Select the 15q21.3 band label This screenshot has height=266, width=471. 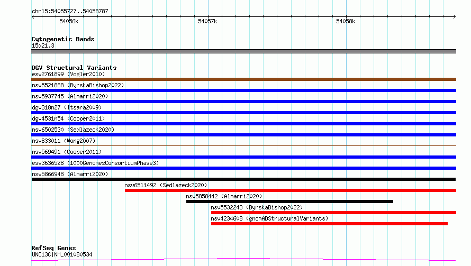pos(43,45)
